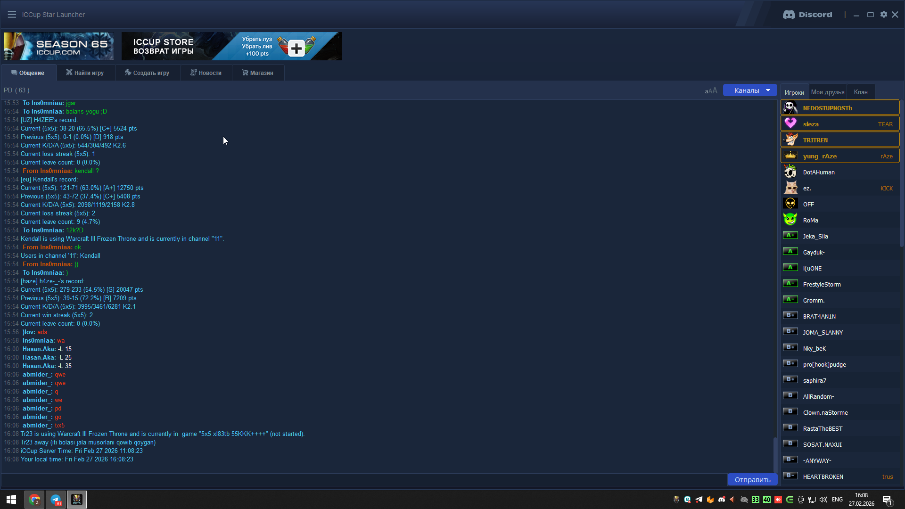
Task: Click the Discord logo link
Action: 807,15
